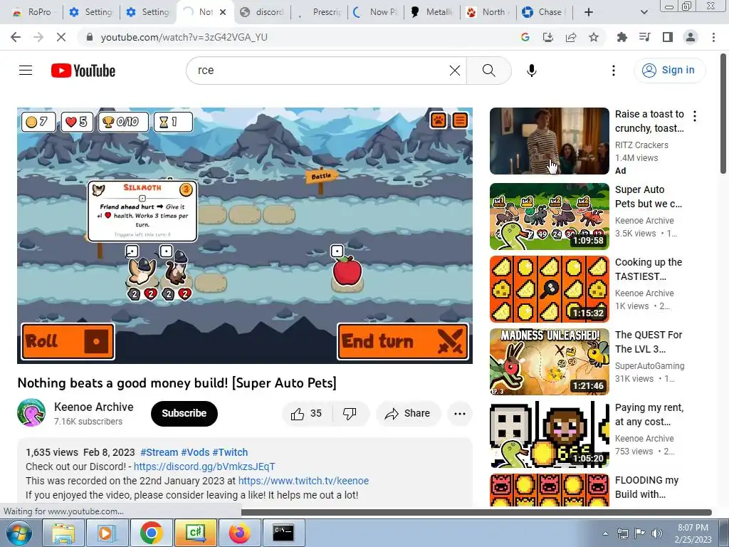Open the discord.gg invite link
The image size is (729, 547).
204,467
